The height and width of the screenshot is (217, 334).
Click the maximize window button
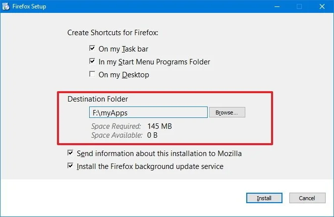point(299,6)
